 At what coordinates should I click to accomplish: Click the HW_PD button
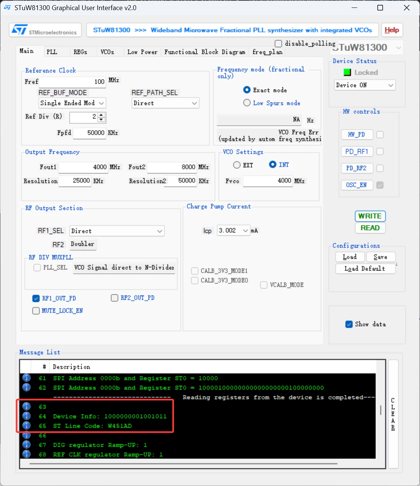pos(357,134)
